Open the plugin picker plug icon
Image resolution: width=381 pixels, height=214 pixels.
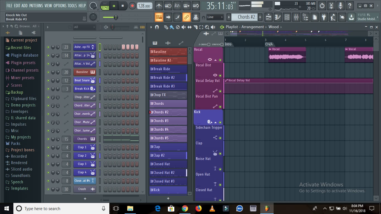click(324, 17)
